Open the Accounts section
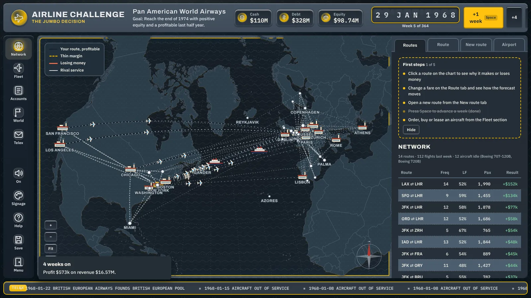The height and width of the screenshot is (298, 531). pyautogui.click(x=19, y=93)
